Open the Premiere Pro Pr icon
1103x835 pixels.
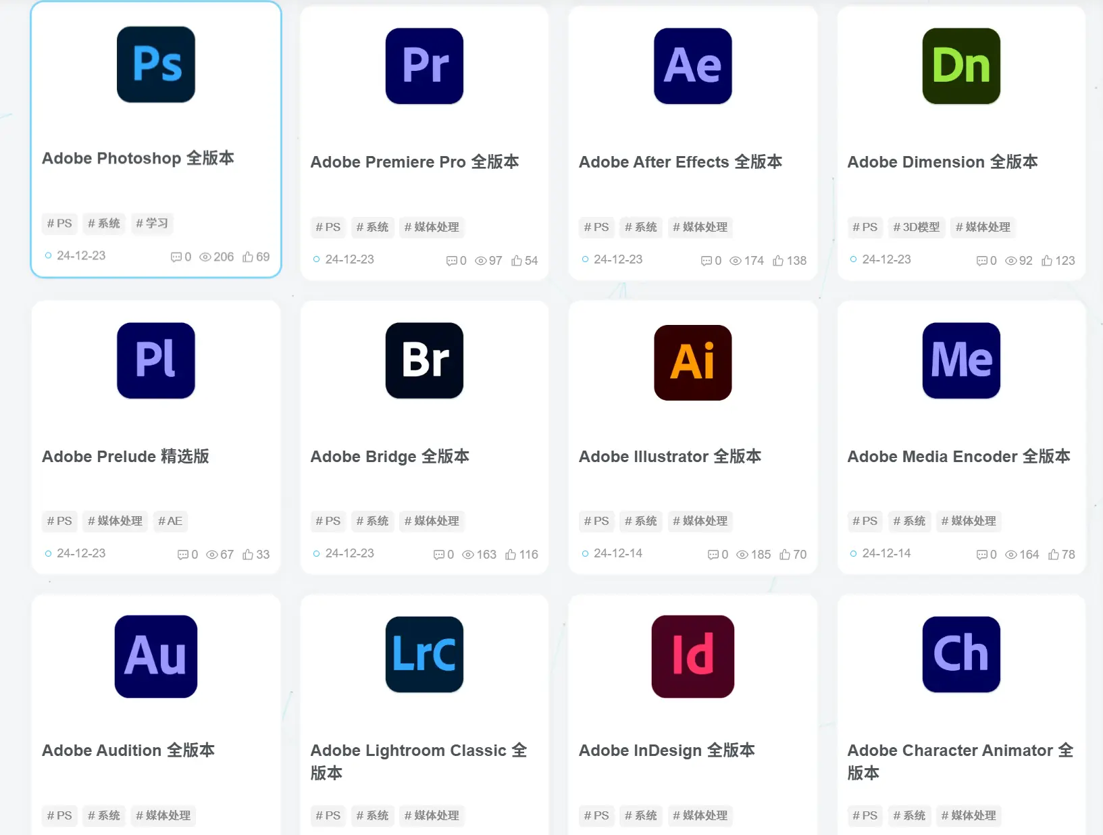[x=424, y=66]
